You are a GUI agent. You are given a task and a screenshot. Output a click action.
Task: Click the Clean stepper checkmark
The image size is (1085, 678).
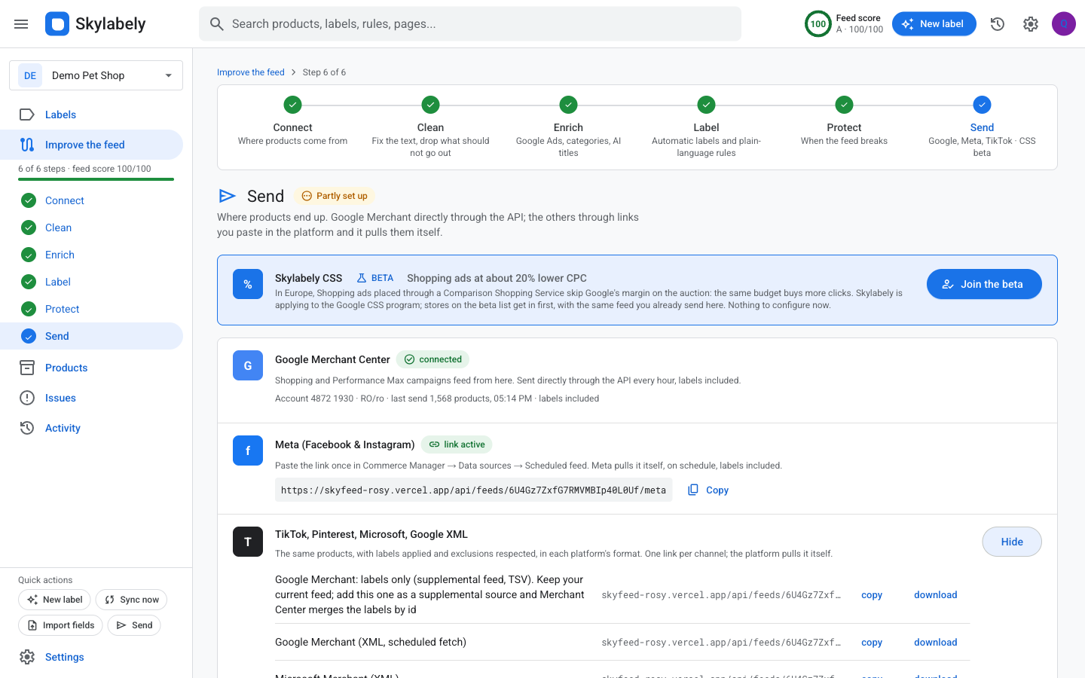pos(430,105)
